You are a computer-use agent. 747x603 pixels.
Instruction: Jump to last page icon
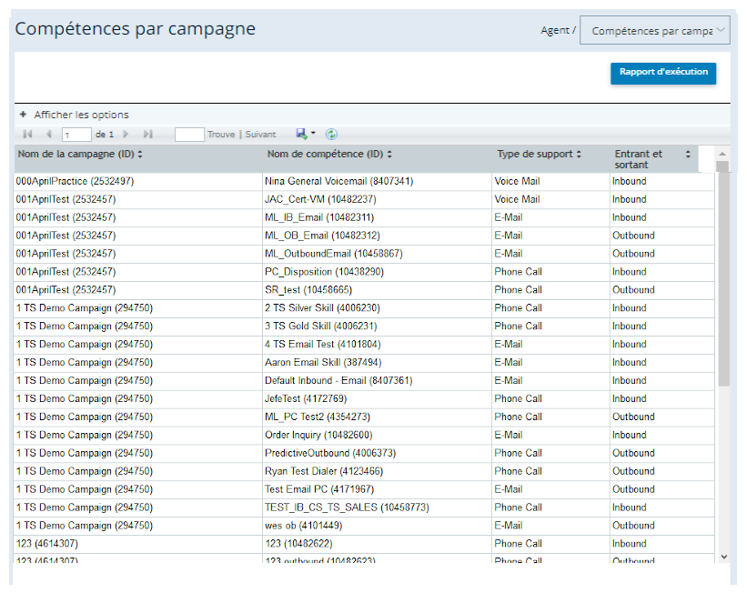[x=148, y=135]
